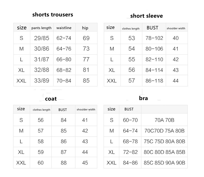Click the 86-118 bust cell
This screenshot has height=177, width=204.
tap(154, 81)
